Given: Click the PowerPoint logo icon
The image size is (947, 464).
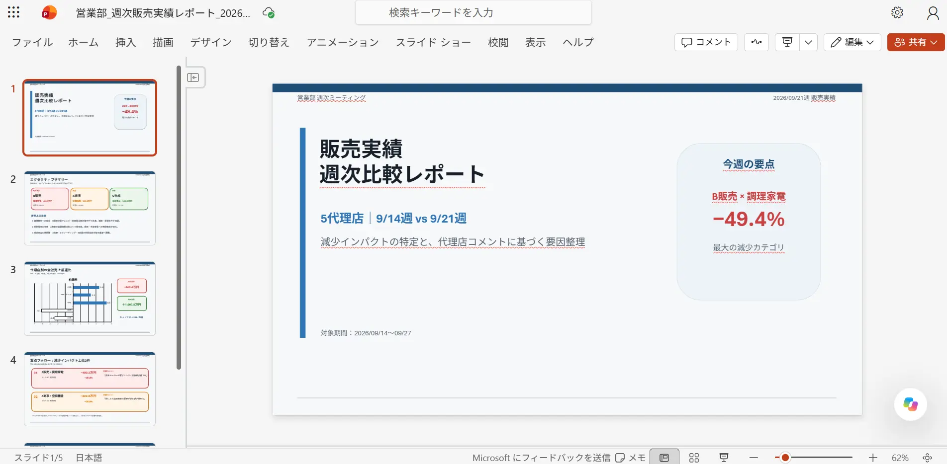Looking at the screenshot, I should 49,12.
